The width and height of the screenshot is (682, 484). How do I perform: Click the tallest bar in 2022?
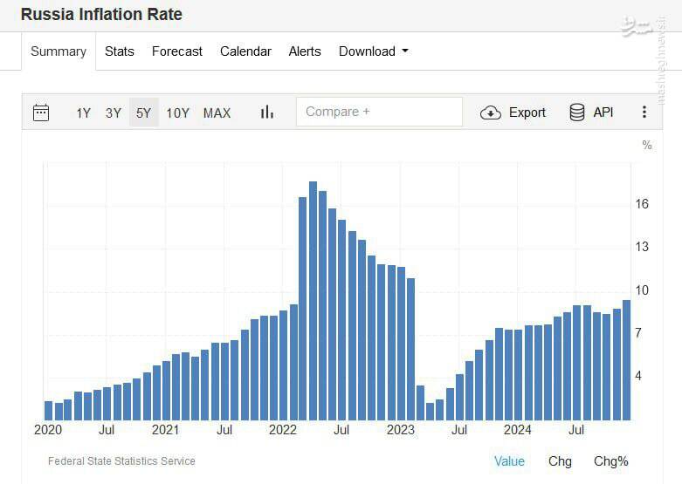coord(313,301)
